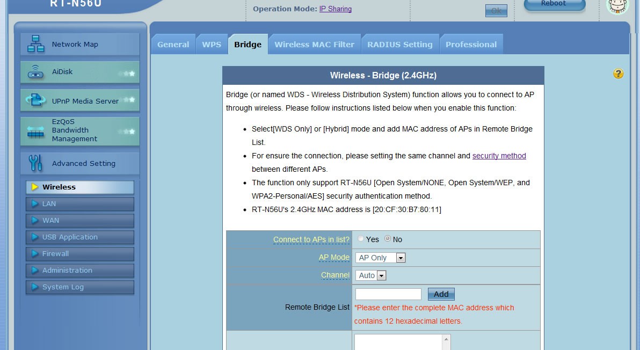Open the WAN settings menu item

80,220
